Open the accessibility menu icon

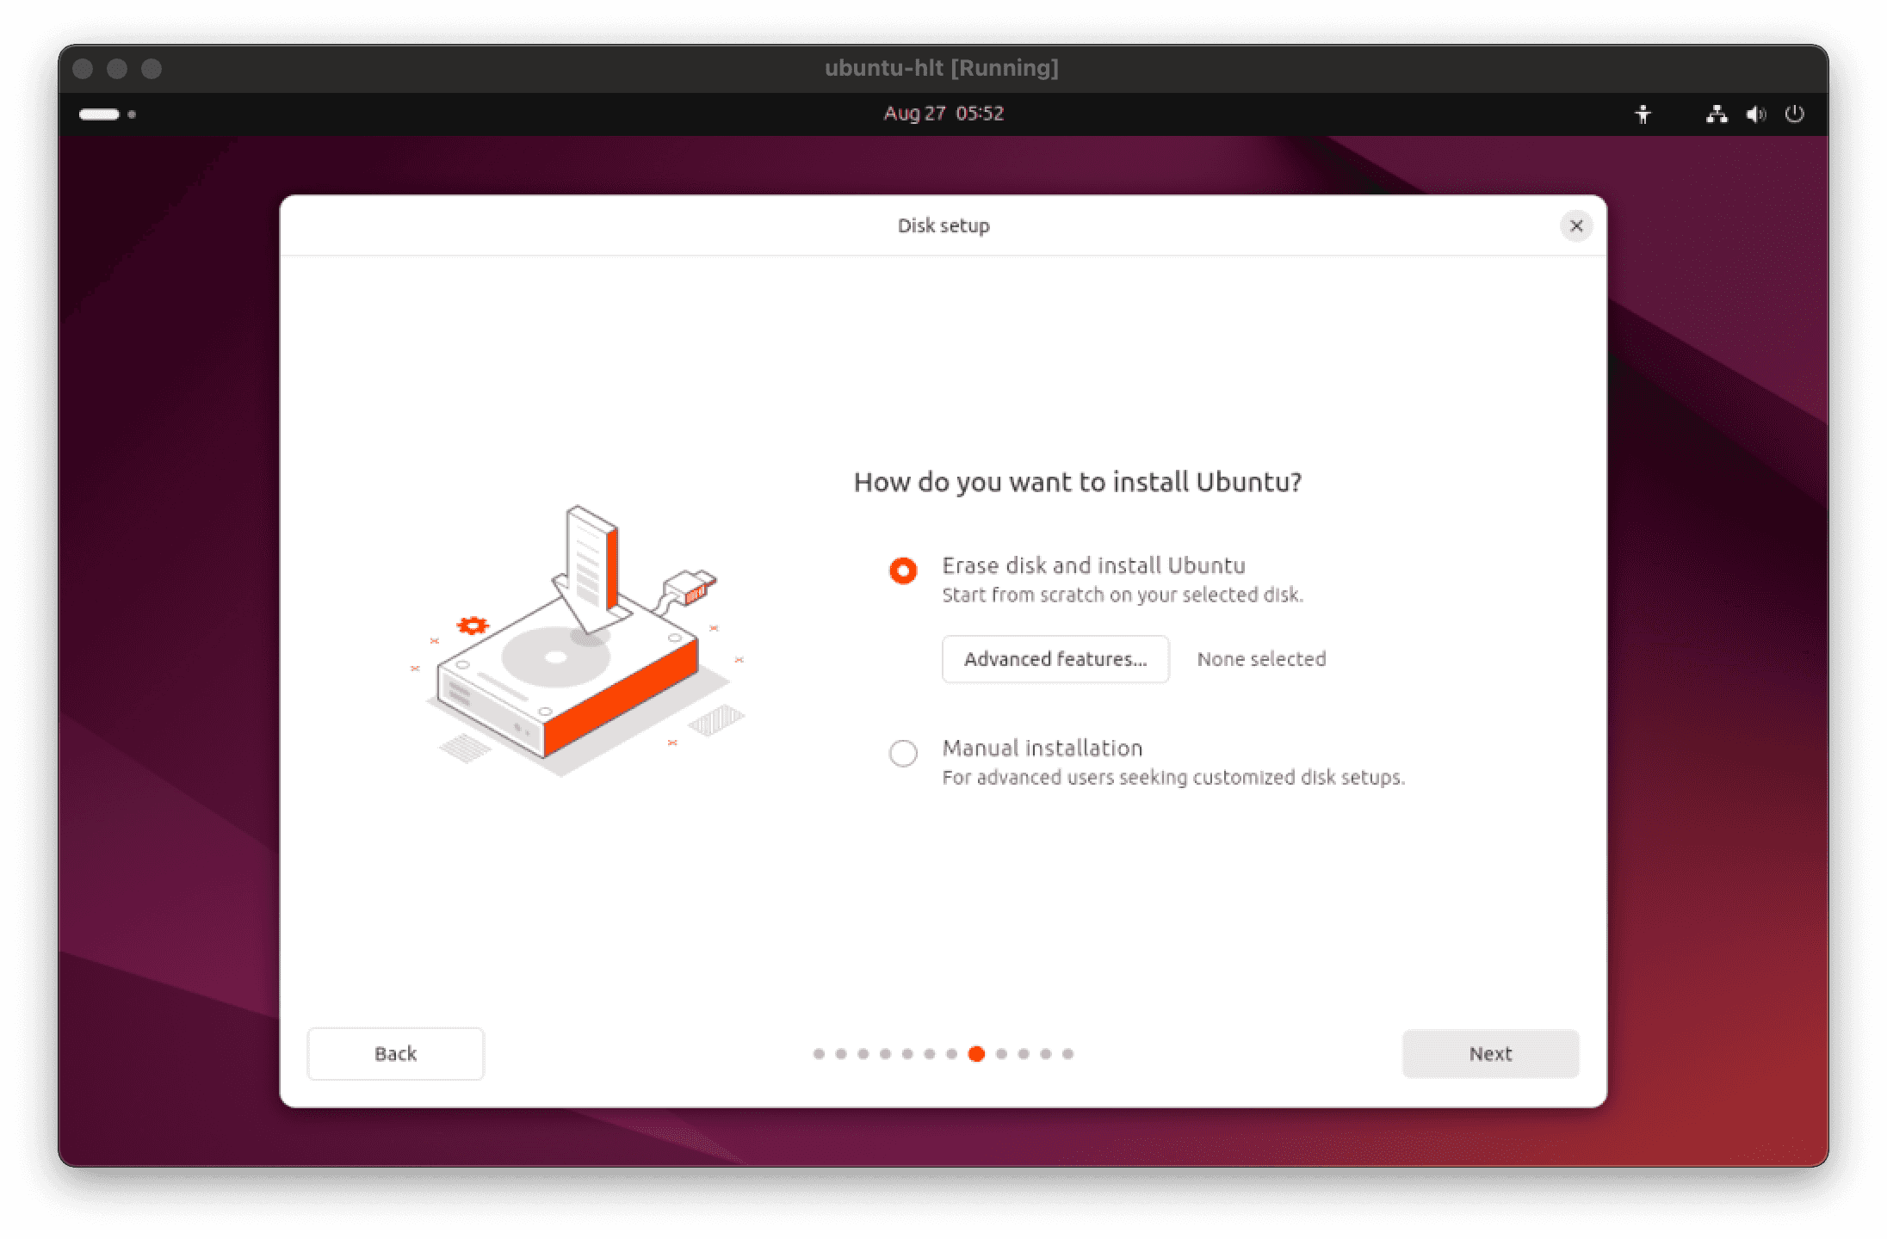(1643, 114)
